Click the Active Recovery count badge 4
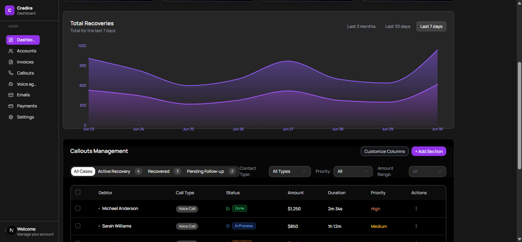 [138, 171]
